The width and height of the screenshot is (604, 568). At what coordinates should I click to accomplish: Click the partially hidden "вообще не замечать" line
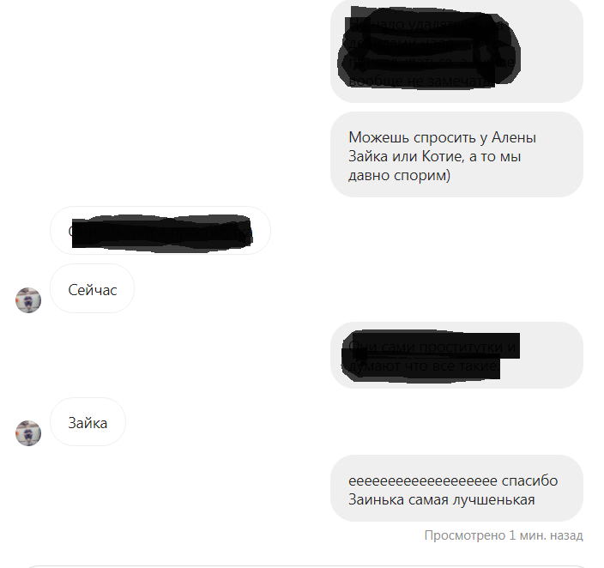420,82
